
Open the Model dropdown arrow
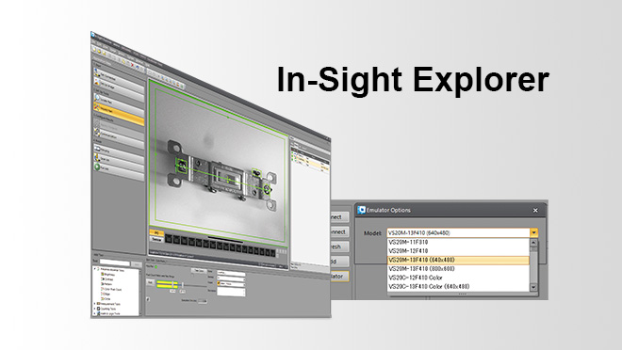point(533,232)
